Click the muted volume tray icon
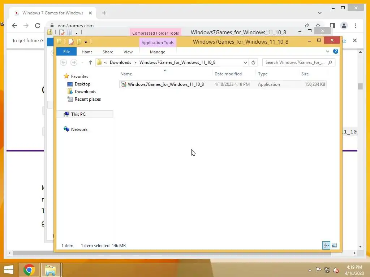This screenshot has width=370, height=277. click(x=336, y=270)
